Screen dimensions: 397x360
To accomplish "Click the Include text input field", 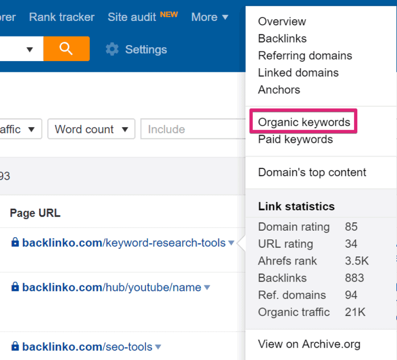I will [x=192, y=129].
